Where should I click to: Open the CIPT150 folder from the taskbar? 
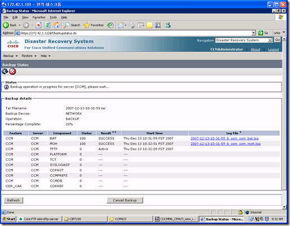pyautogui.click(x=85, y=219)
